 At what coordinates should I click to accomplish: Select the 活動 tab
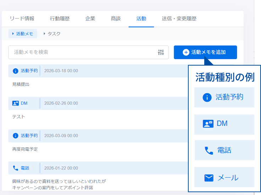point(141,18)
